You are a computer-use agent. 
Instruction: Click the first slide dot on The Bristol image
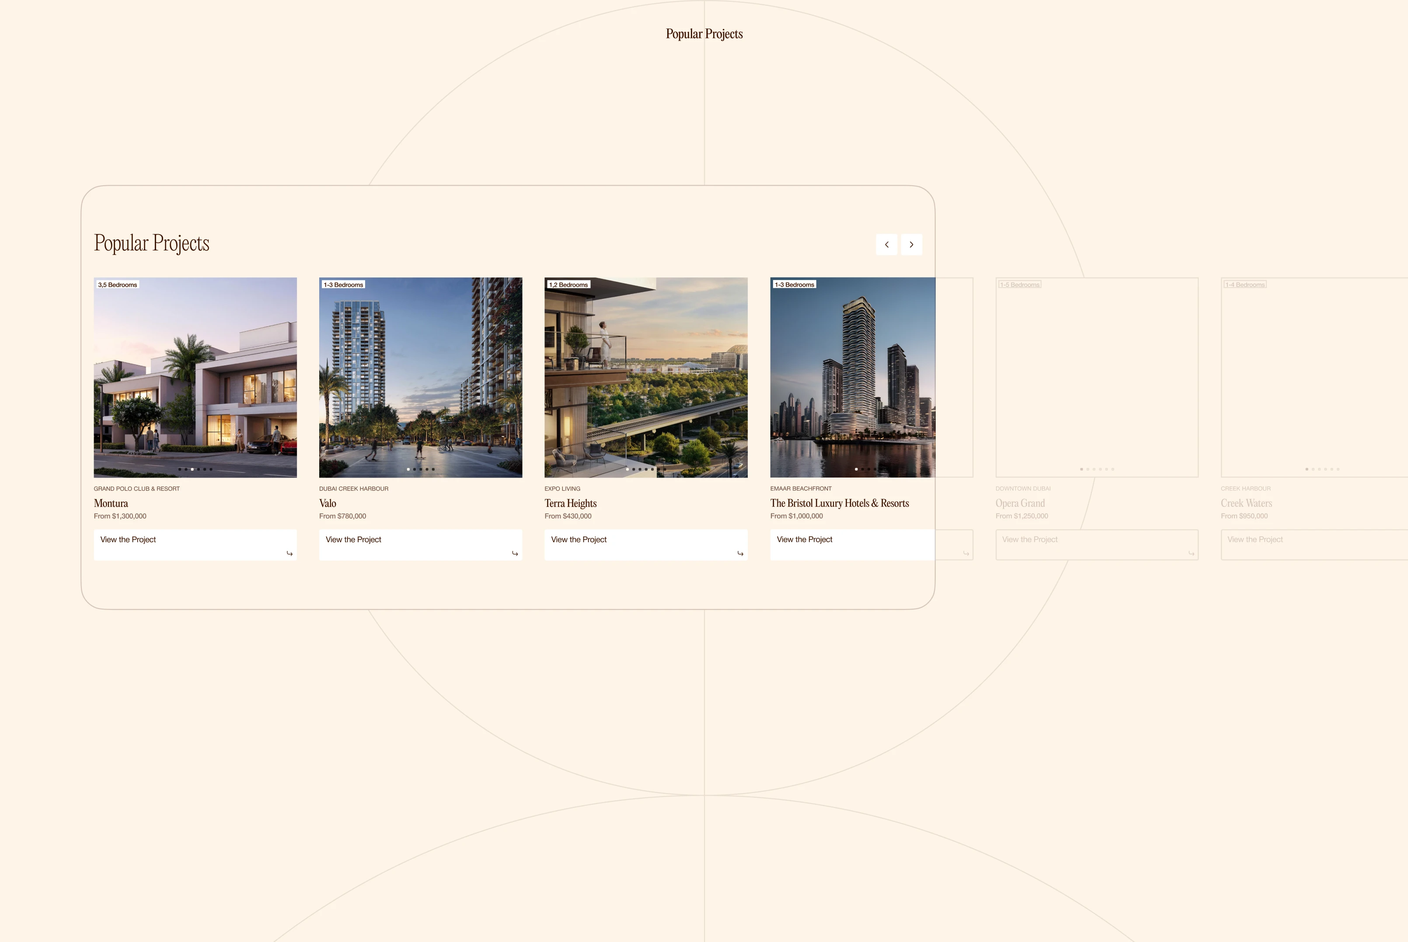[x=856, y=469]
